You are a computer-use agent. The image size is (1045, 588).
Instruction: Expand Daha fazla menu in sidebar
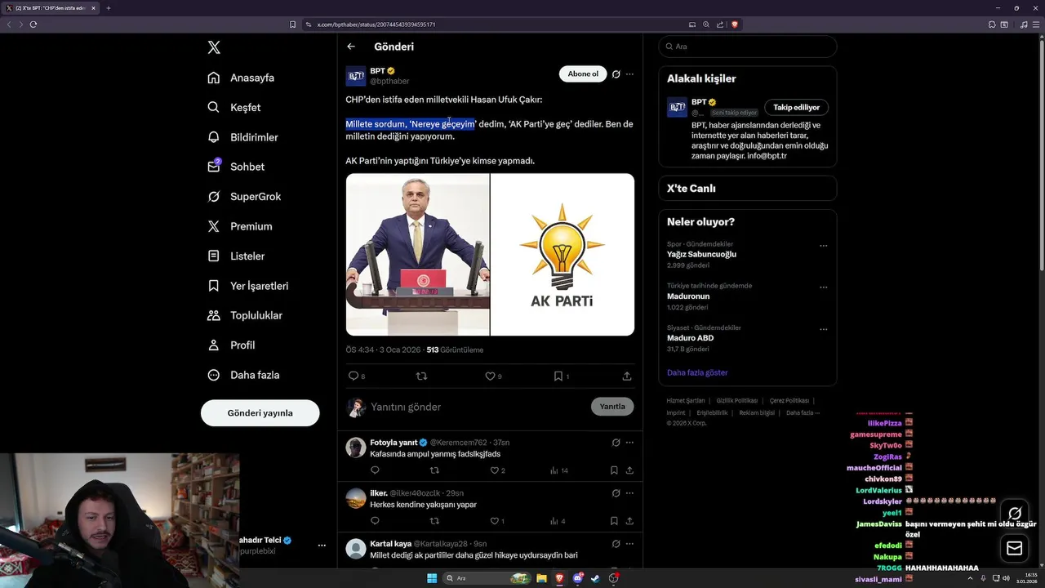243,375
